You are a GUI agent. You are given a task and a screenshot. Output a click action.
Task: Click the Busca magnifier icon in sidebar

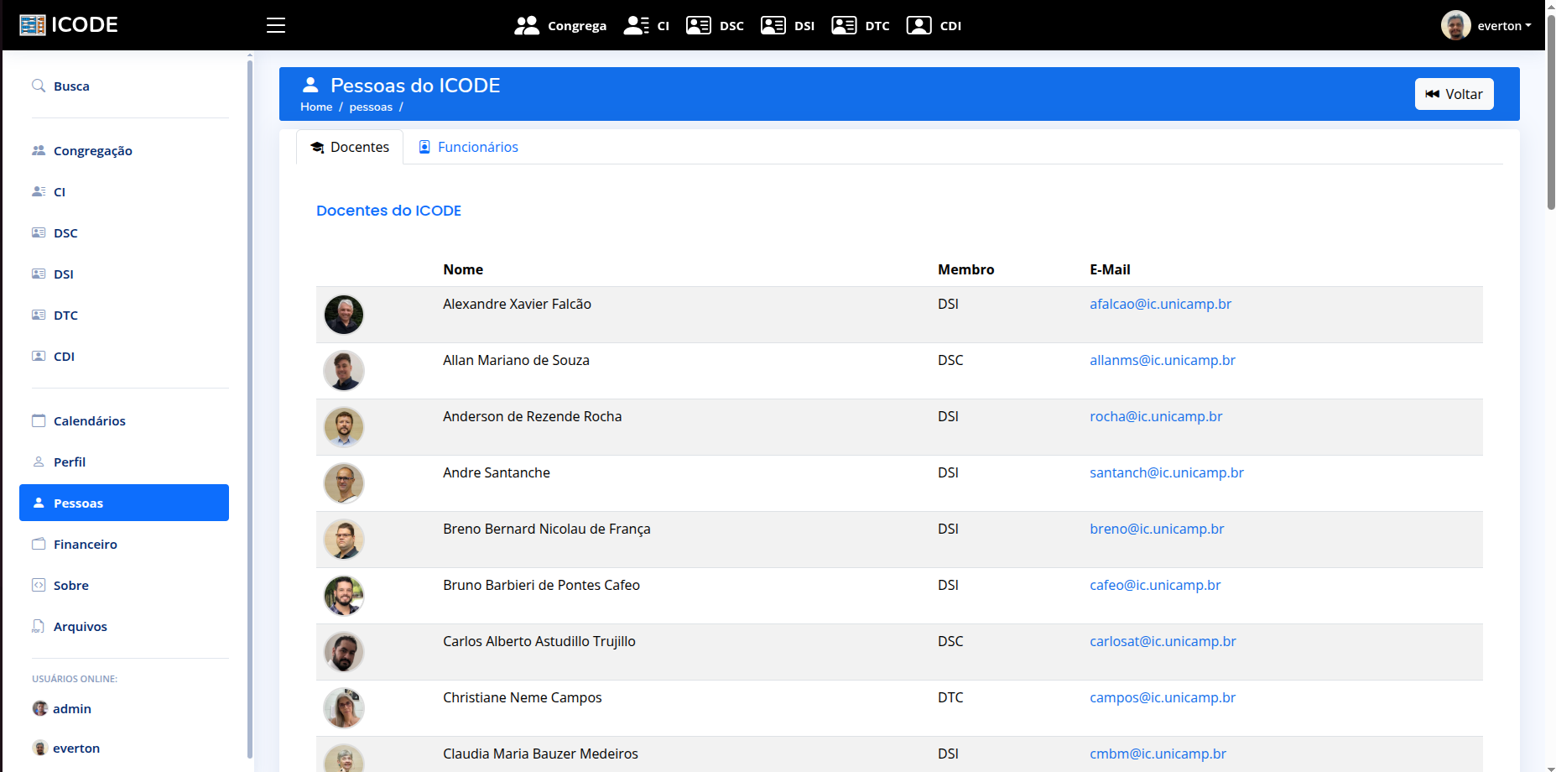39,86
